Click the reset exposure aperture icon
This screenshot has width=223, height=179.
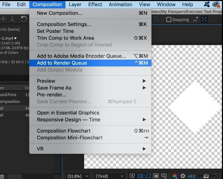click(183, 176)
